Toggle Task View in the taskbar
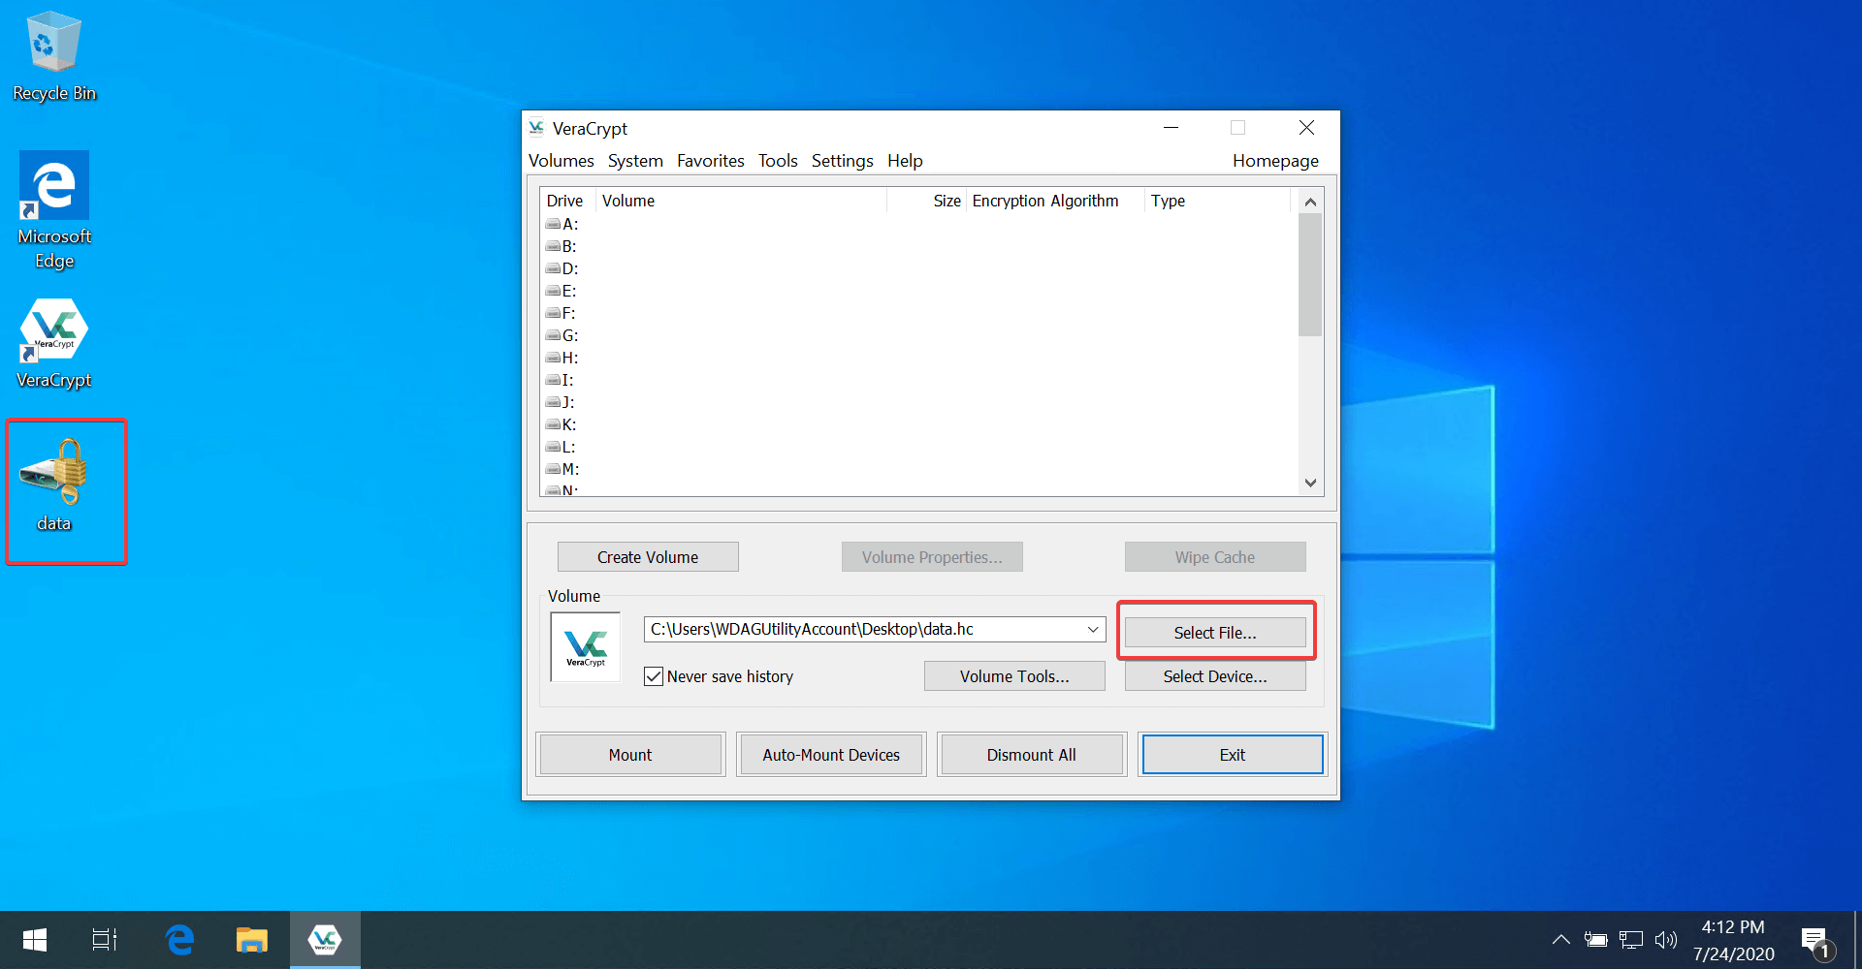The width and height of the screenshot is (1862, 969). (x=104, y=939)
